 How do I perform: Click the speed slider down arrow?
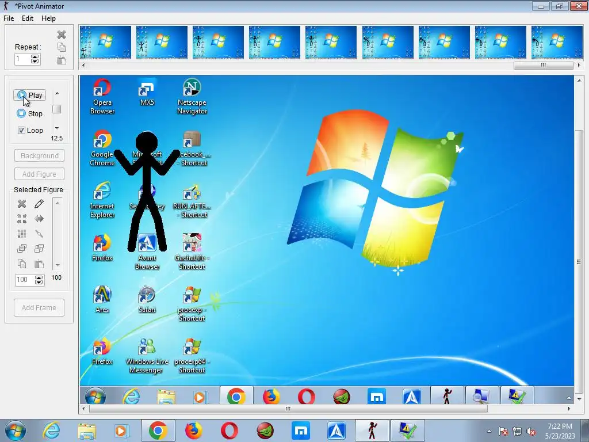[57, 128]
